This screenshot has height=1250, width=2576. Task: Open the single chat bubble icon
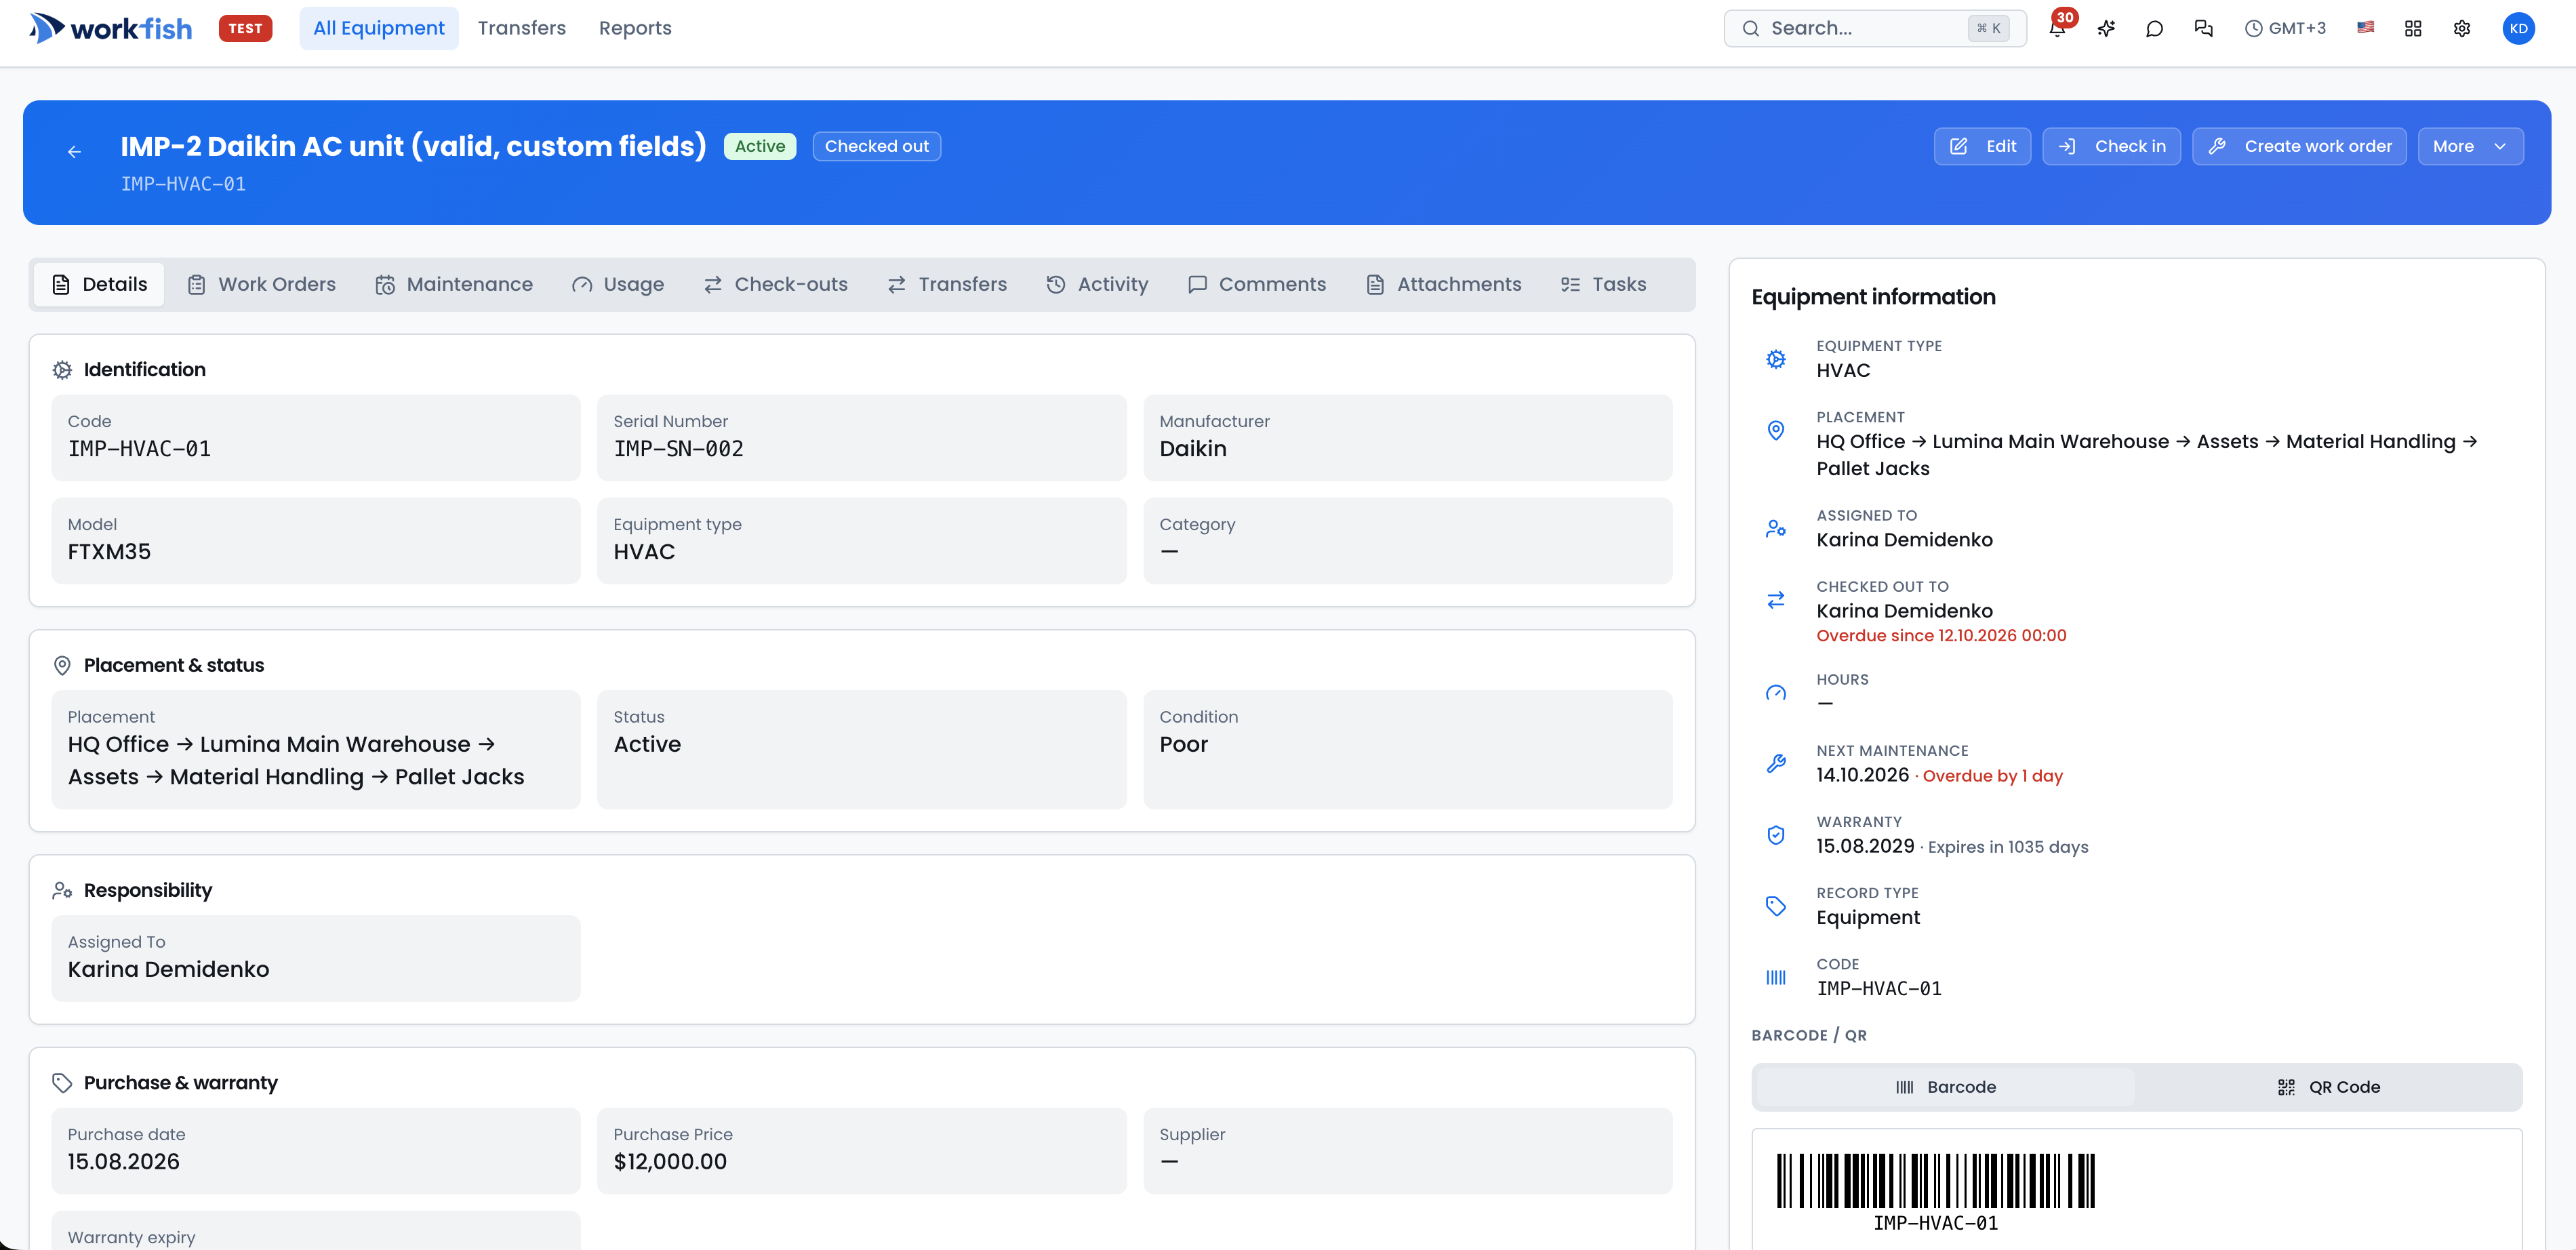2154,28
